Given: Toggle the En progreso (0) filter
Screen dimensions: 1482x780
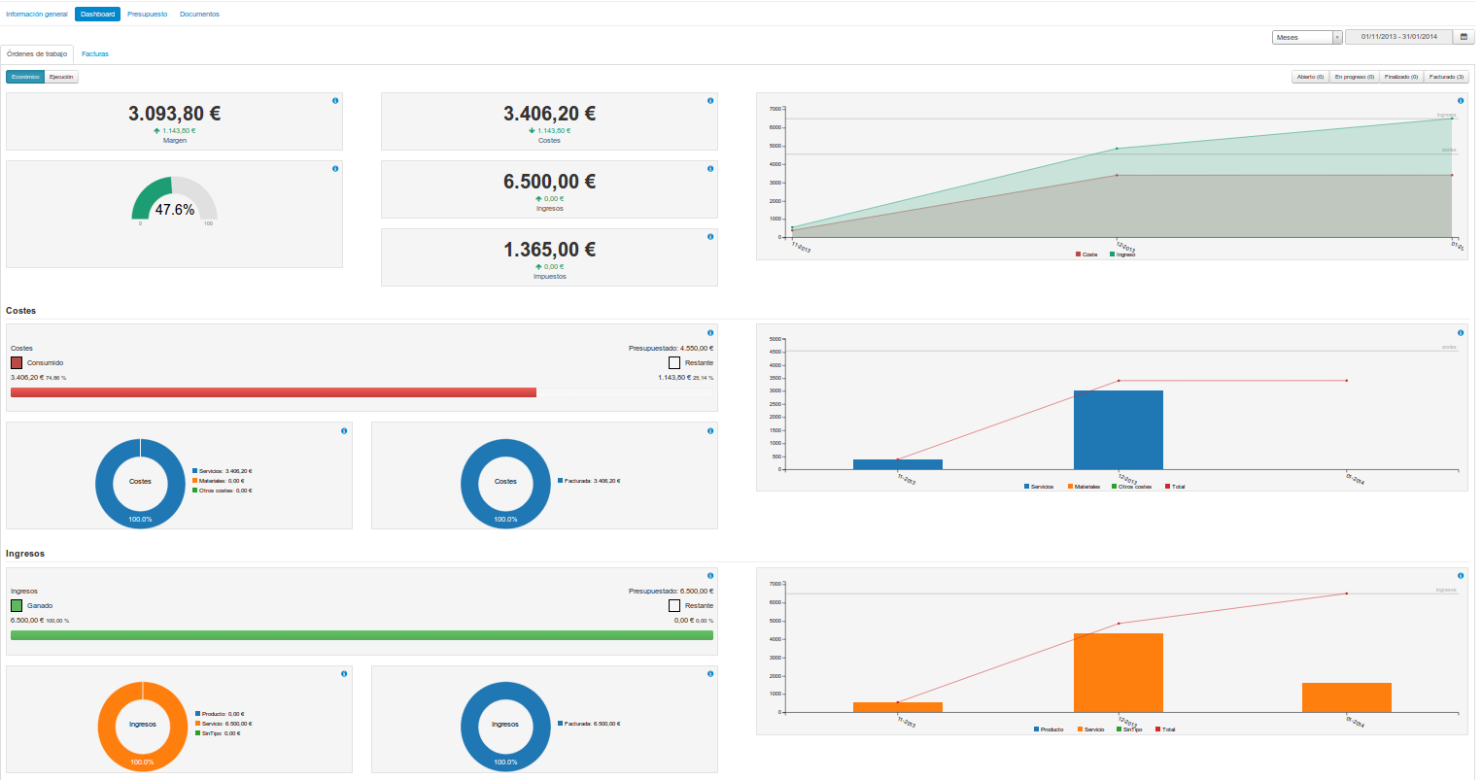Looking at the screenshot, I should click(x=1354, y=77).
